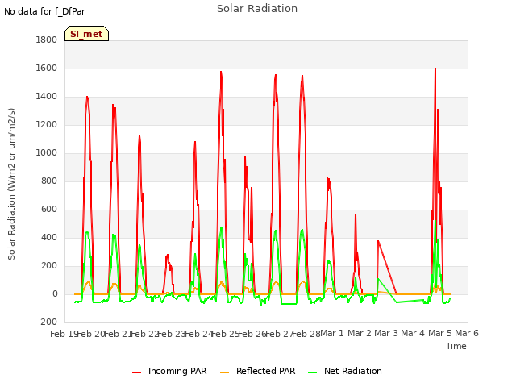This screenshot has width=516, height=387.
Task: Click the 600 y-axis tick label
Action: tap(49, 210)
